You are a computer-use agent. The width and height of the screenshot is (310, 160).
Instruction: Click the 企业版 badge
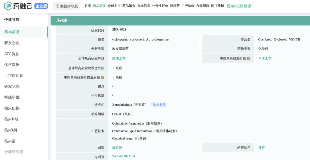(41, 6)
